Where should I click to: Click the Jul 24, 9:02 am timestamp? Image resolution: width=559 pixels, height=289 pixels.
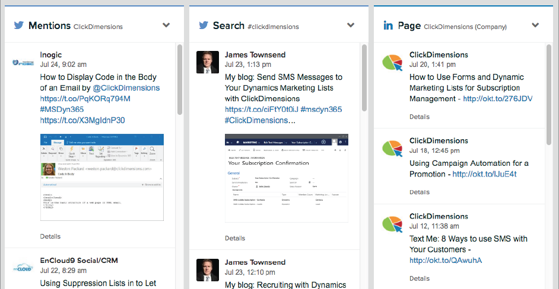tap(63, 65)
